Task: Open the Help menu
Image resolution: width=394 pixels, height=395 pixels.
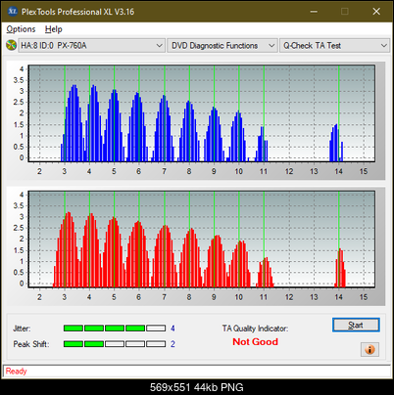Action: [x=53, y=29]
